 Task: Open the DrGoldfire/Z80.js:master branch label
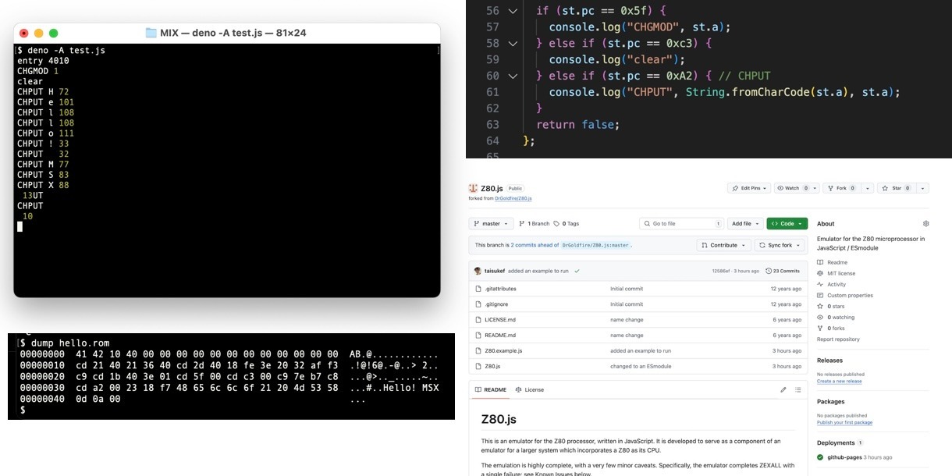[595, 245]
